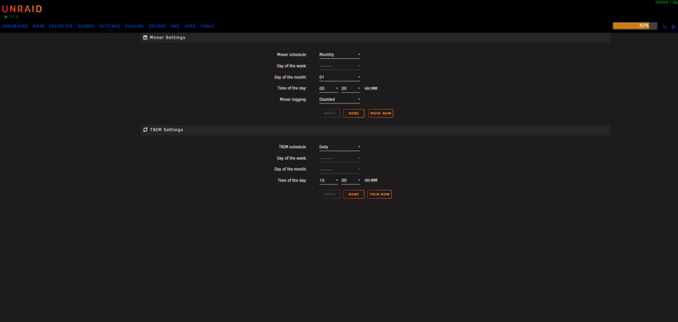This screenshot has height=322, width=678.
Task: Click the 82% array usage bar
Action: point(635,26)
